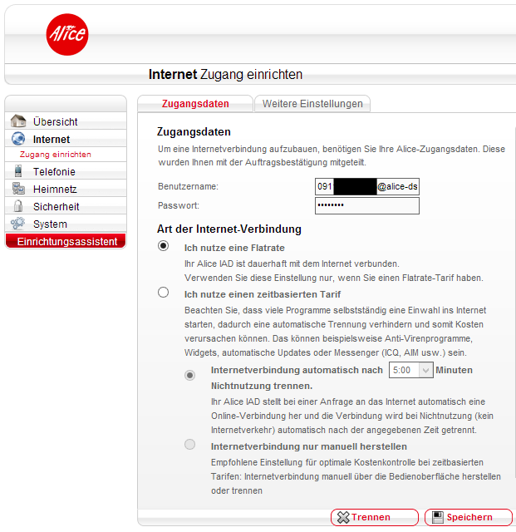This screenshot has height=532, width=516.
Task: Select the Zugang einrichten submenu item
Action: (x=56, y=155)
